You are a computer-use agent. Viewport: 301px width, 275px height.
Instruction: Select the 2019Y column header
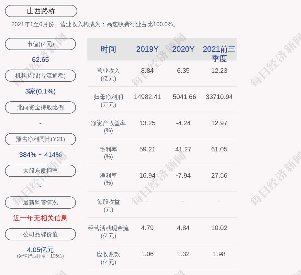147,49
